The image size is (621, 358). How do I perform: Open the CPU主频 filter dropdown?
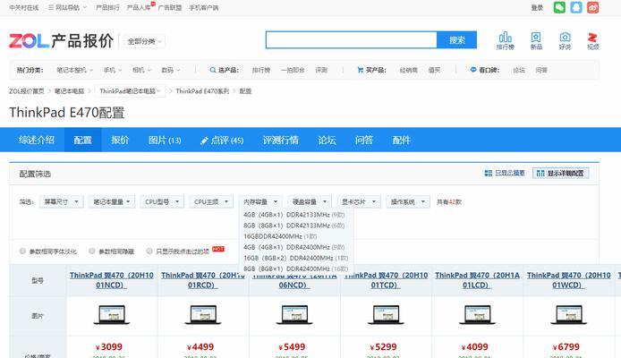click(x=211, y=201)
